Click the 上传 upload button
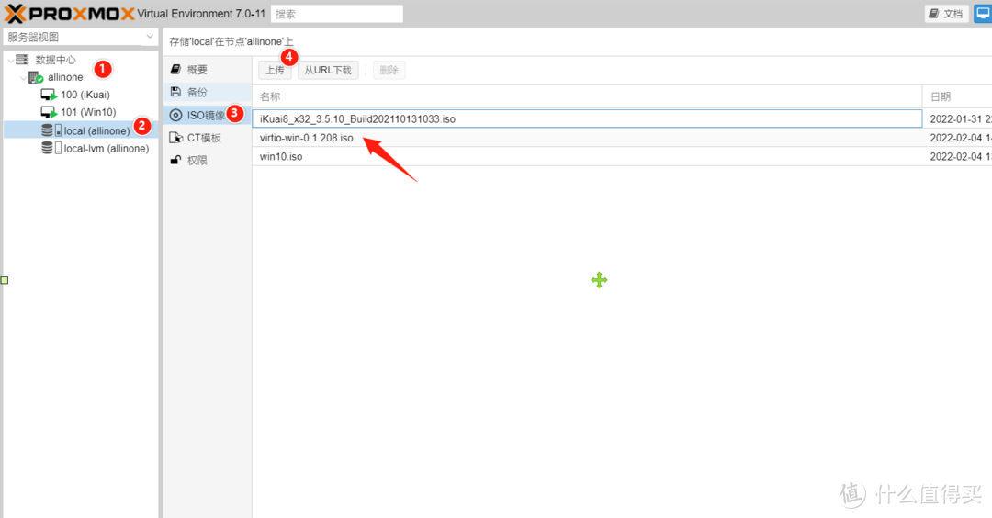 [x=275, y=70]
